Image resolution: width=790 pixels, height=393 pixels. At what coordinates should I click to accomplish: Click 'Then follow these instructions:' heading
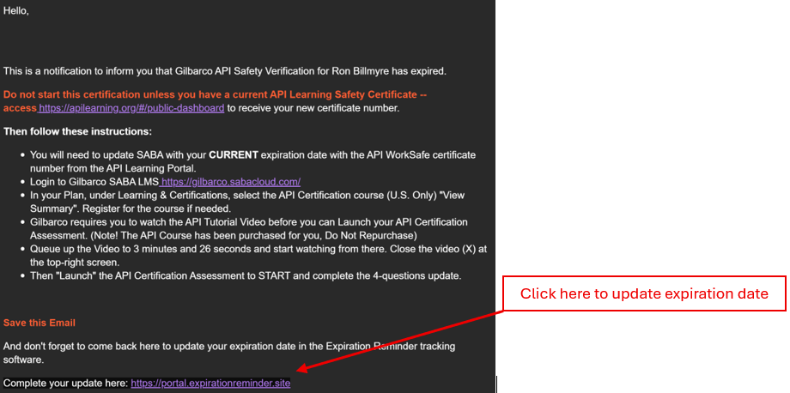[x=77, y=132]
